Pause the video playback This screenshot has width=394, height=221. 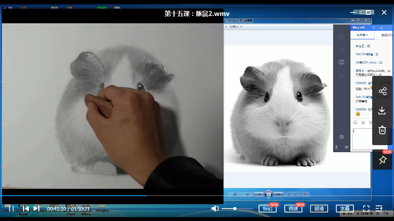click(11, 209)
